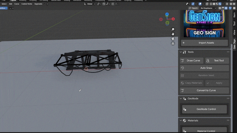Screen dimensions: 237x133
Task: Switch to the Item sidebar tab
Action: click(234, 15)
